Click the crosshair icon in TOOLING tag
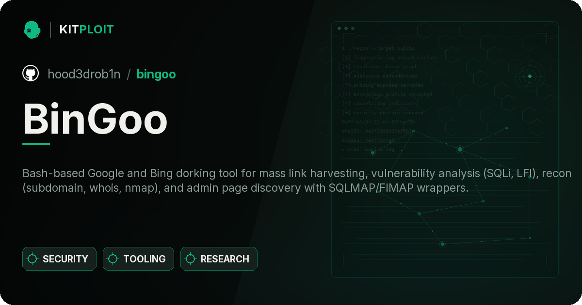 [x=113, y=259]
